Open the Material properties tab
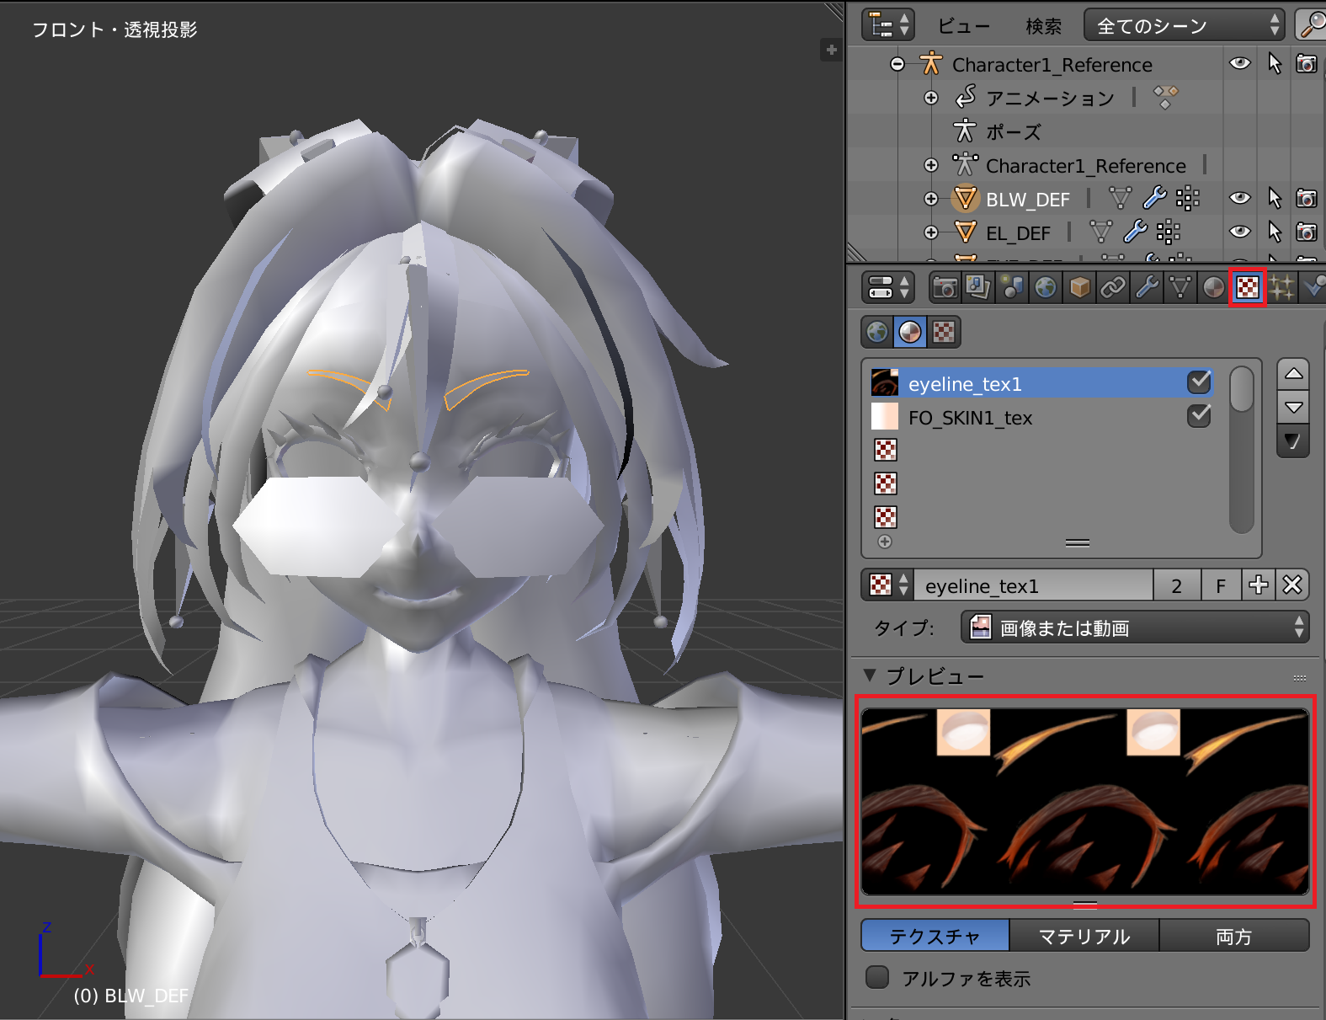Screen dimensions: 1326x1020 [x=1214, y=288]
